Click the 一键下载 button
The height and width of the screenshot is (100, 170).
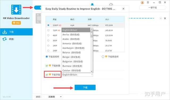click(x=152, y=8)
